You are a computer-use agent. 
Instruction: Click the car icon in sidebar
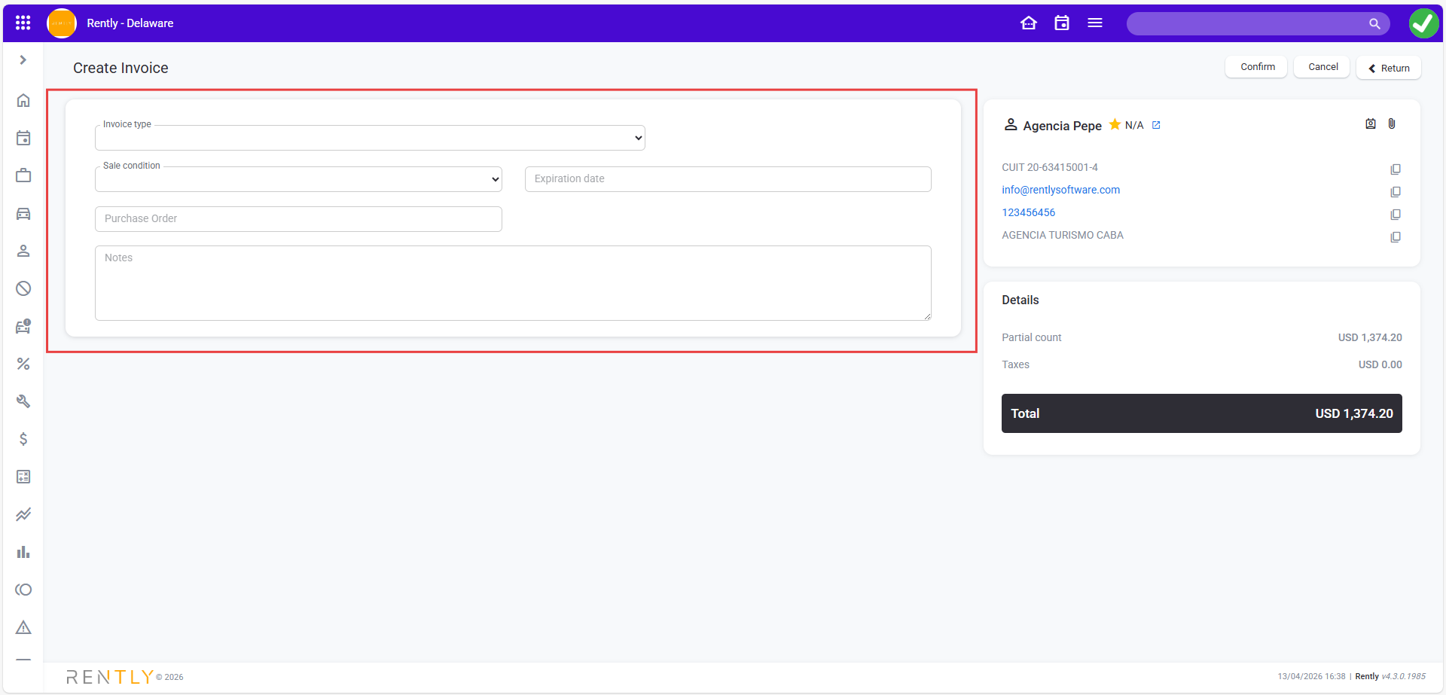tap(23, 214)
